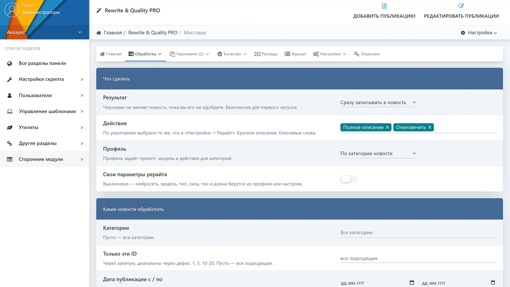510x287 pixels.
Task: Click ДОБАВИТЬ ПУБЛИКАЦИЮ link
Action: (384, 16)
